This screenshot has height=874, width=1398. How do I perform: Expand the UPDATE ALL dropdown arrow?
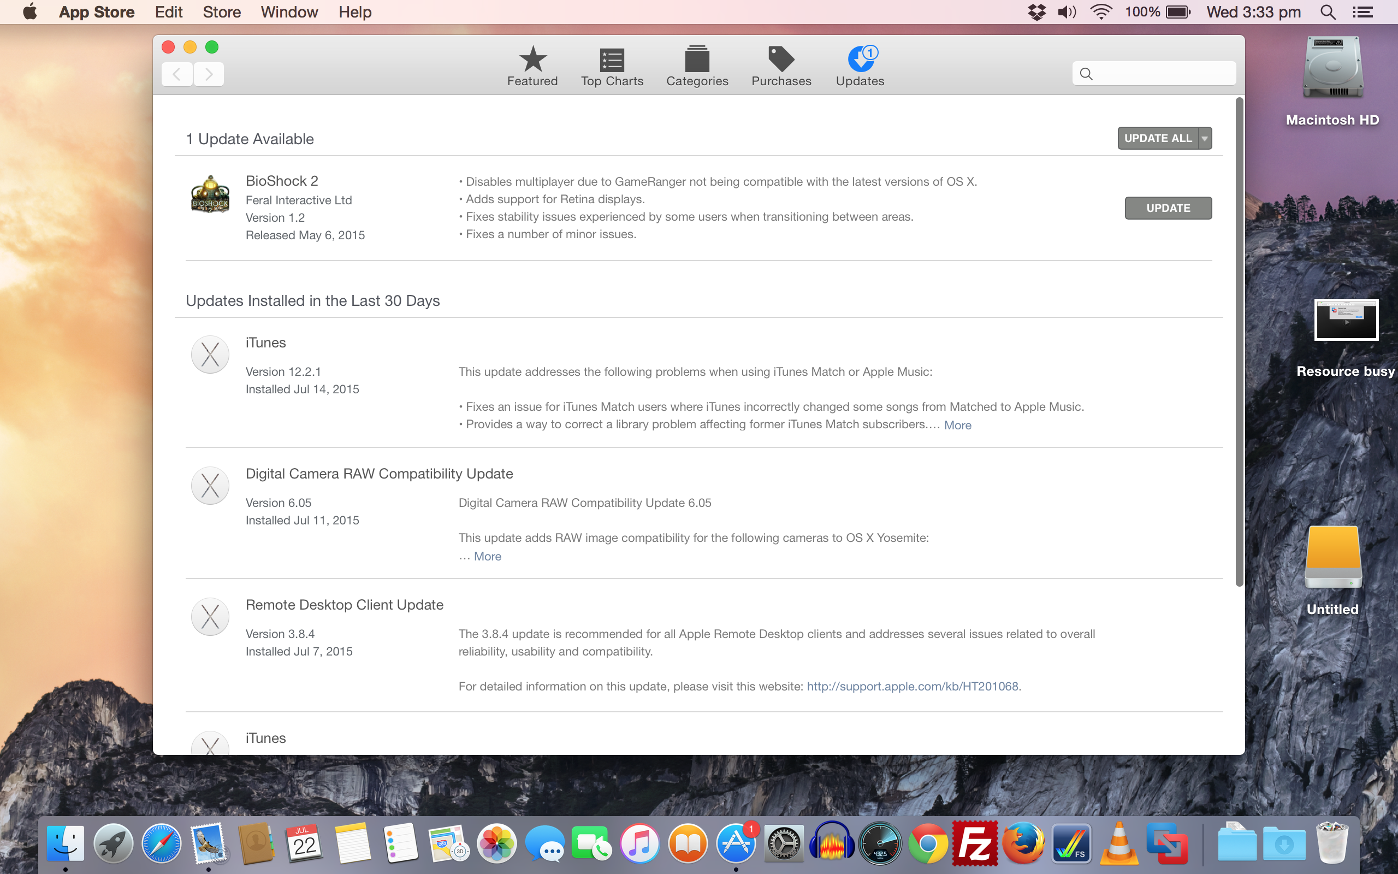(x=1205, y=138)
